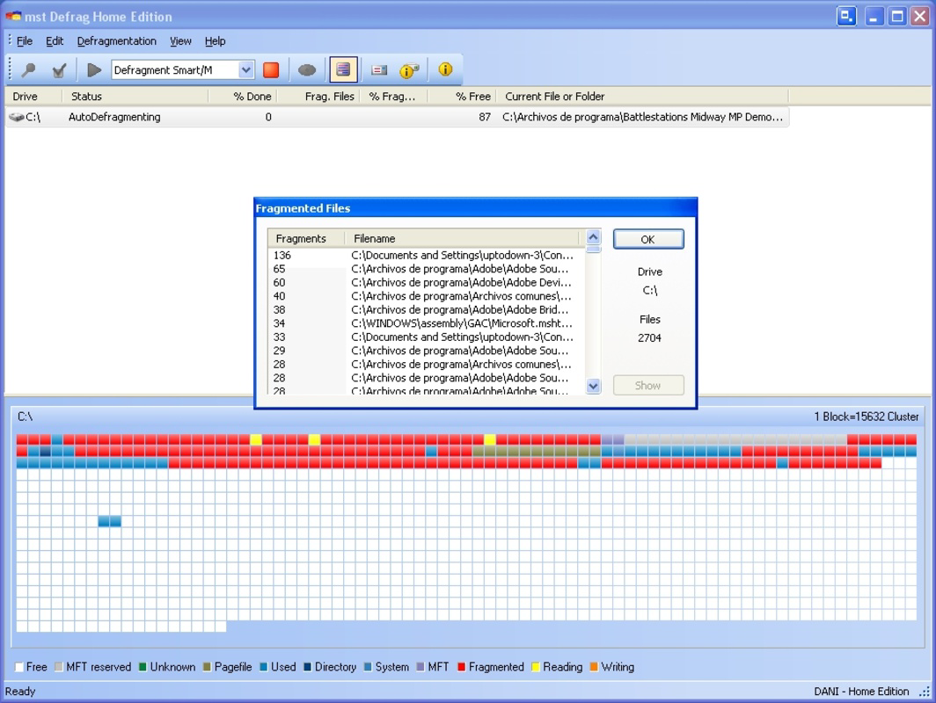Image resolution: width=936 pixels, height=703 pixels.
Task: Click the Current File or Folder column header
Action: click(x=642, y=97)
